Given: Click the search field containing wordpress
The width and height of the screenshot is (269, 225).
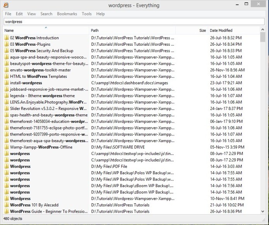Looking at the screenshot, I should point(134,22).
